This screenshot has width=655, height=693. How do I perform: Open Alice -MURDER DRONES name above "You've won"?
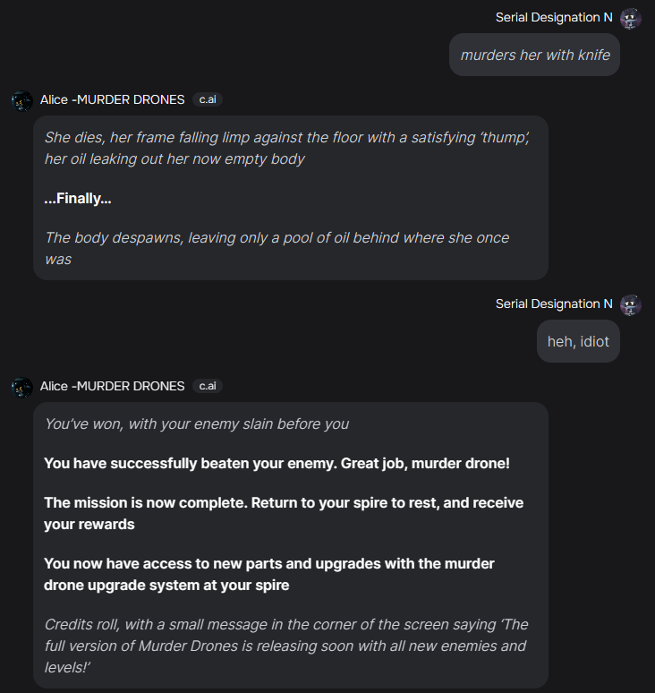113,386
